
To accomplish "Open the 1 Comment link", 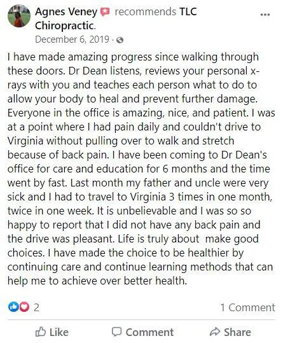I will click(247, 307).
